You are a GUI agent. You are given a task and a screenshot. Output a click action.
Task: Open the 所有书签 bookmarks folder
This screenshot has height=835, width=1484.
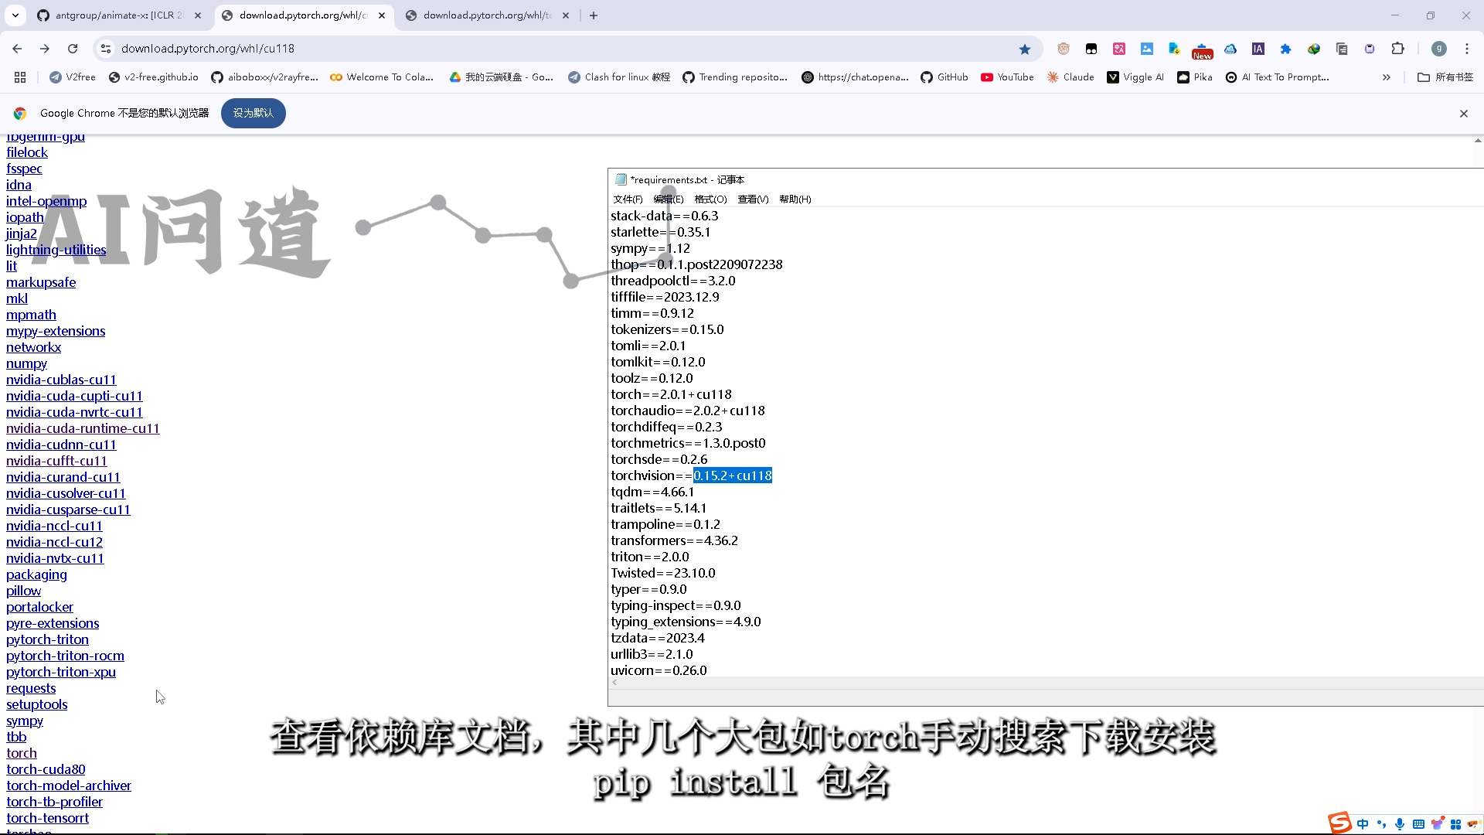pos(1445,77)
